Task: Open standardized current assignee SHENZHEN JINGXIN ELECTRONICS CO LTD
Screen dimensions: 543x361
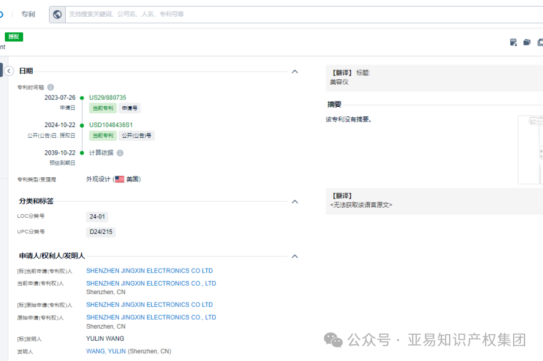Action: [149, 271]
